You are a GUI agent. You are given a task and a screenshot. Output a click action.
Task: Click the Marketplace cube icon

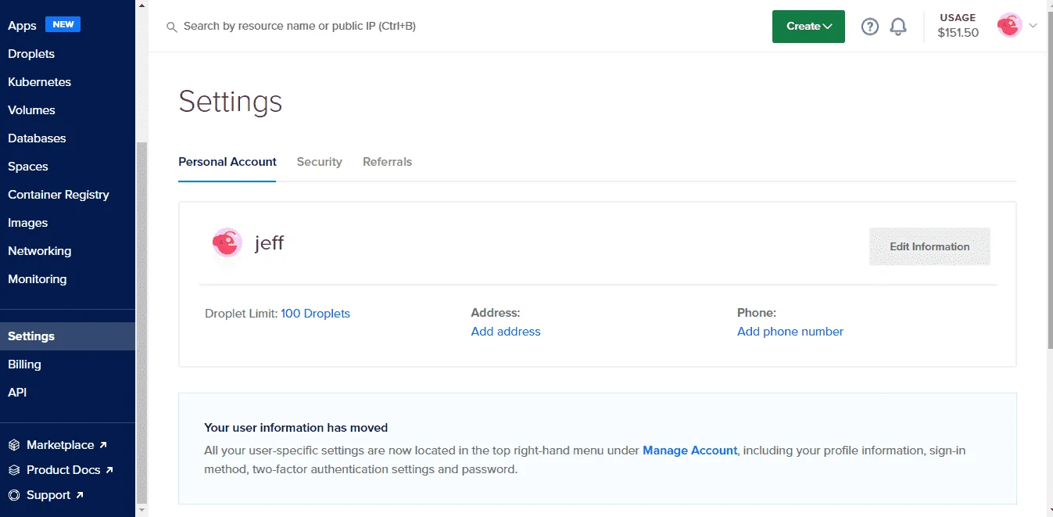14,445
